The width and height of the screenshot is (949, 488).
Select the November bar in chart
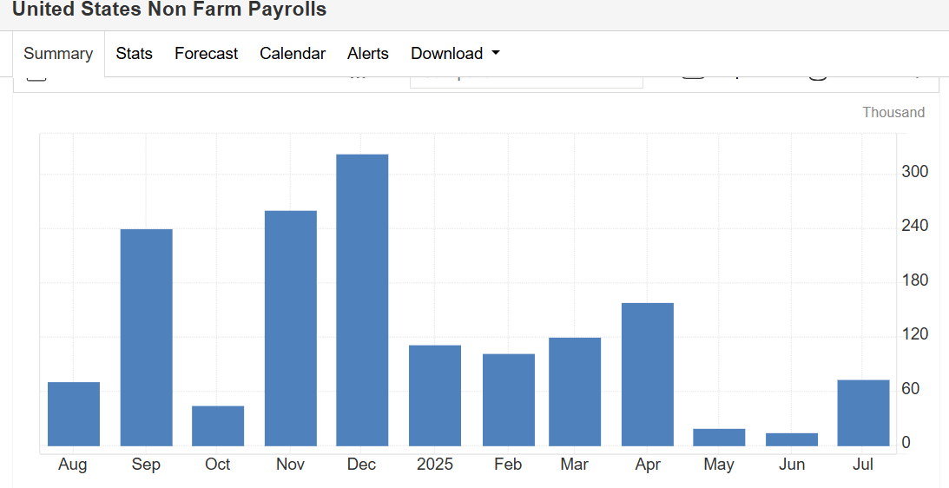[291, 328]
